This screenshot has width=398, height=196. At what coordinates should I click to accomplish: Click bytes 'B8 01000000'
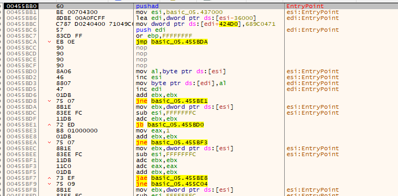77,131
